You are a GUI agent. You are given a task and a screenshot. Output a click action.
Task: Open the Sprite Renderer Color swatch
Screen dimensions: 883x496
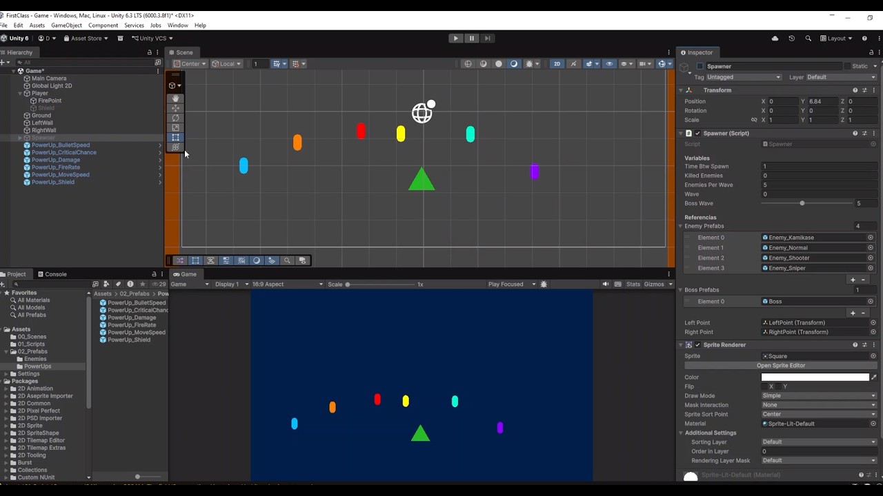(815, 378)
